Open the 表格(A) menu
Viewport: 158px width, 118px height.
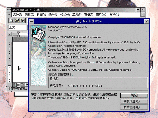[x=88, y=14]
